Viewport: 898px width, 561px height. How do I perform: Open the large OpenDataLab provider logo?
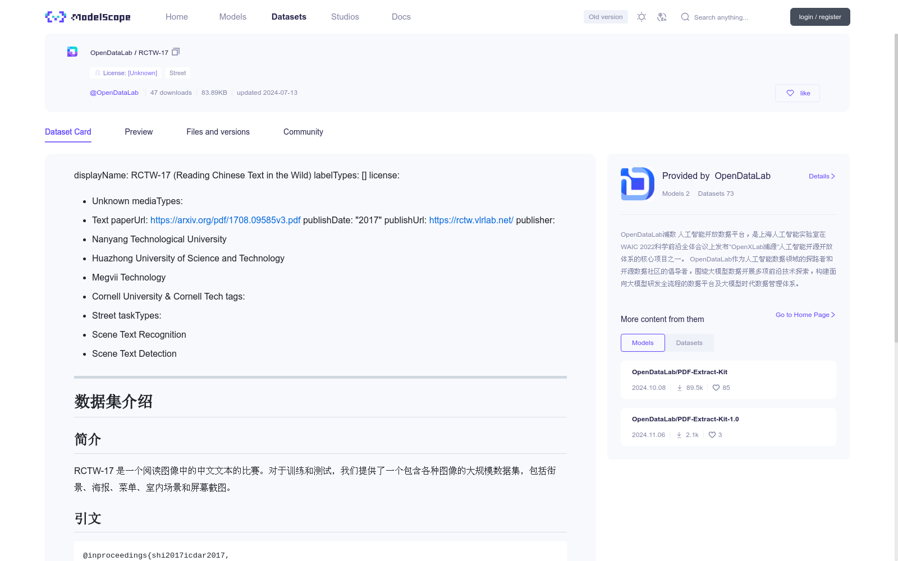point(638,183)
